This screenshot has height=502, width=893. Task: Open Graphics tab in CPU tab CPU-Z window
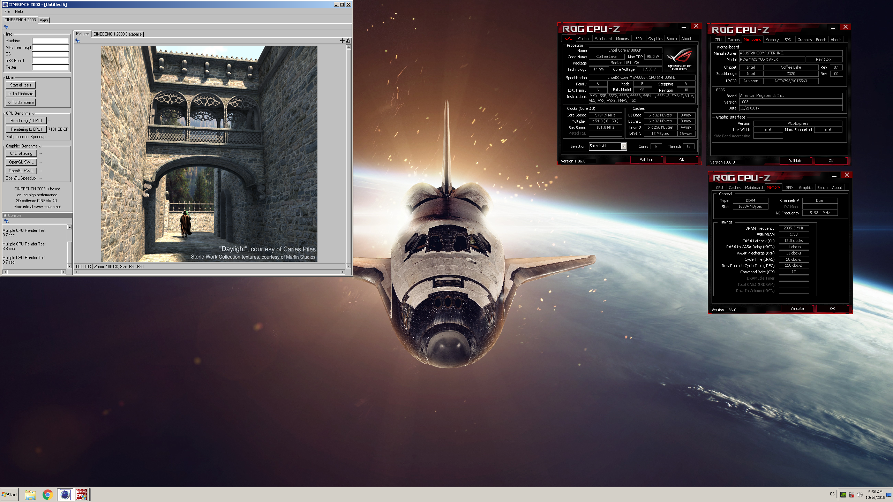(x=655, y=39)
